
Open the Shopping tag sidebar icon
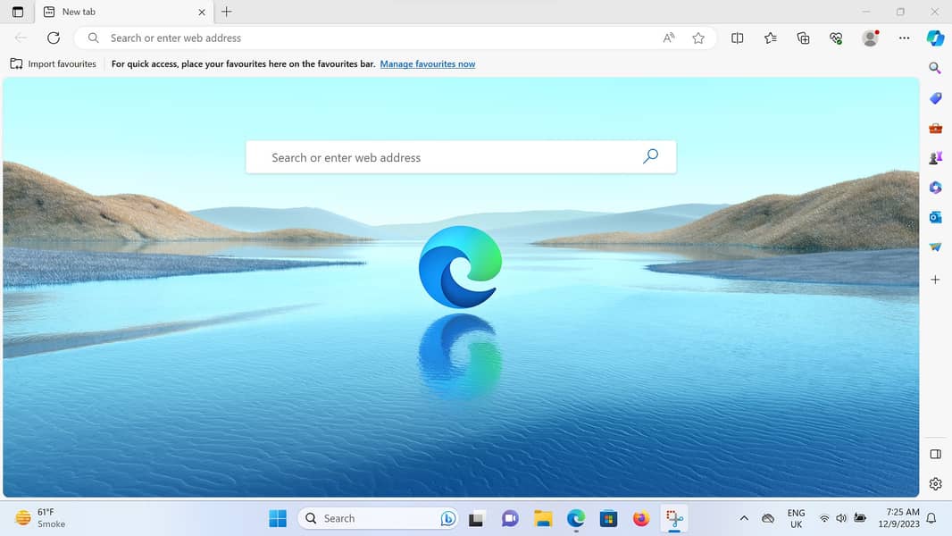[x=935, y=98]
